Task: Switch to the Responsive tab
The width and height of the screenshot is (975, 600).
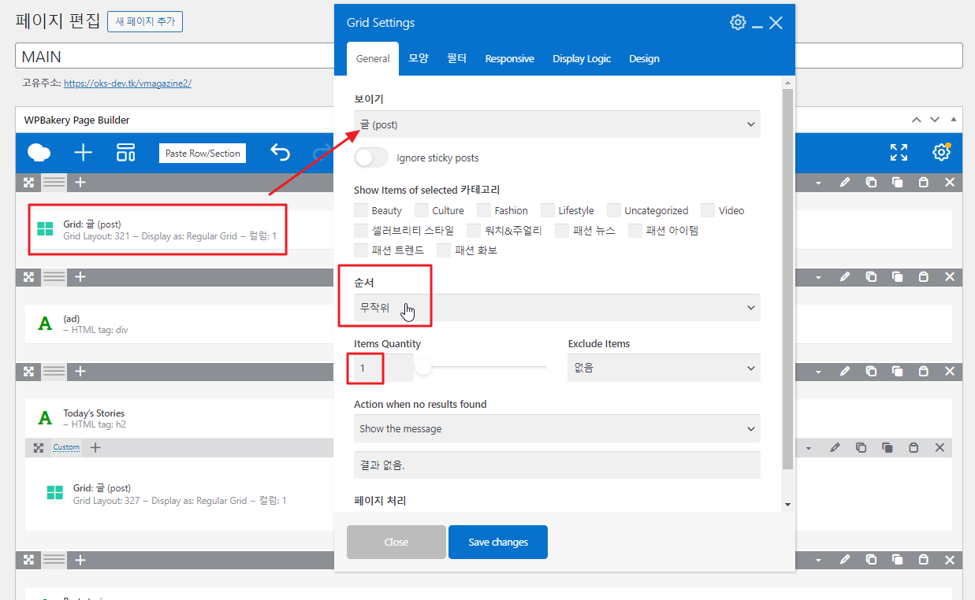Action: [x=509, y=58]
